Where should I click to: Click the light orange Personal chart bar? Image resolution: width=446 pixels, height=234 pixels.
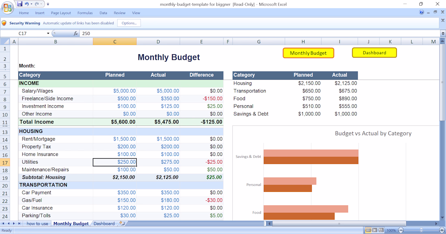[290, 181]
